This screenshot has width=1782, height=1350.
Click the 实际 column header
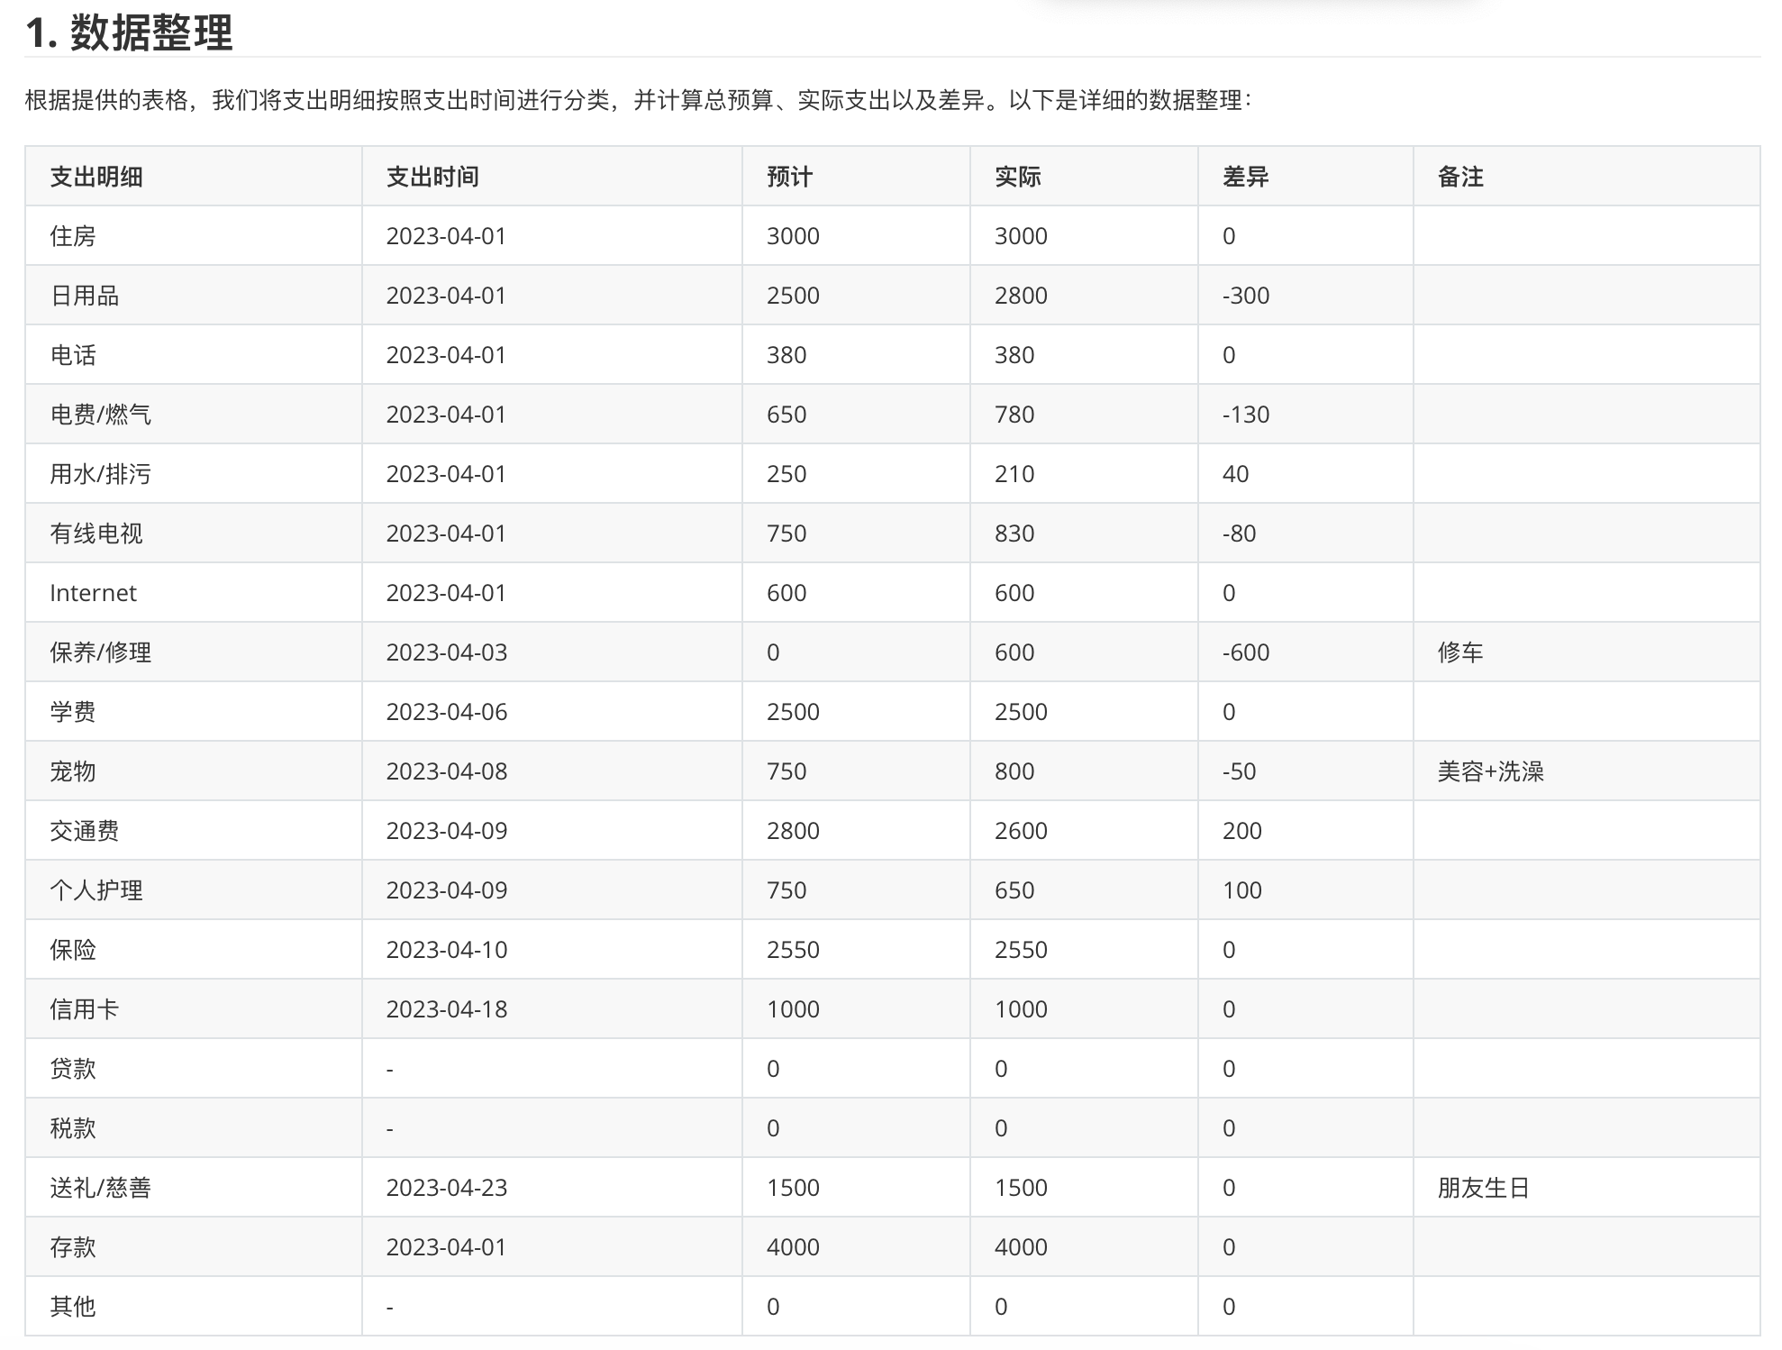(x=1017, y=177)
